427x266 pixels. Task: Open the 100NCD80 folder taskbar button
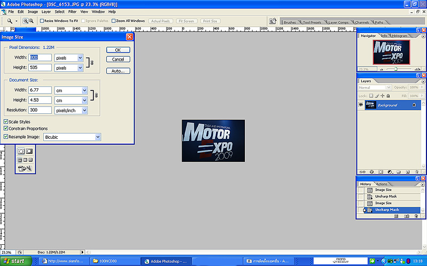(115, 261)
